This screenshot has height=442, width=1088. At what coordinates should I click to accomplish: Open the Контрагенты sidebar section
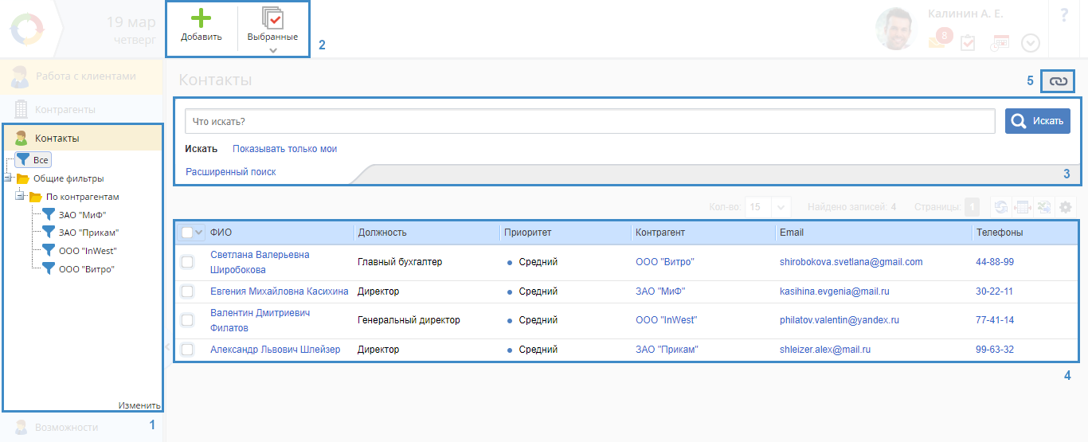[65, 109]
